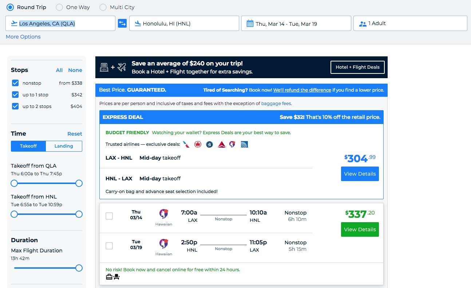Switch to the Landing time tab

point(64,146)
